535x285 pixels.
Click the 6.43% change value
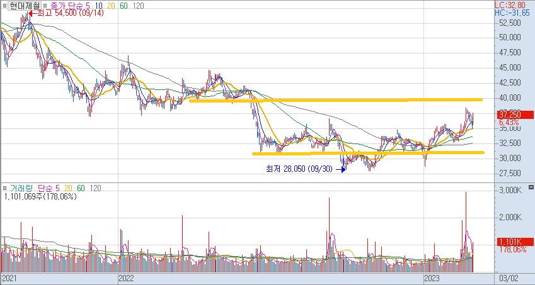[x=509, y=122]
